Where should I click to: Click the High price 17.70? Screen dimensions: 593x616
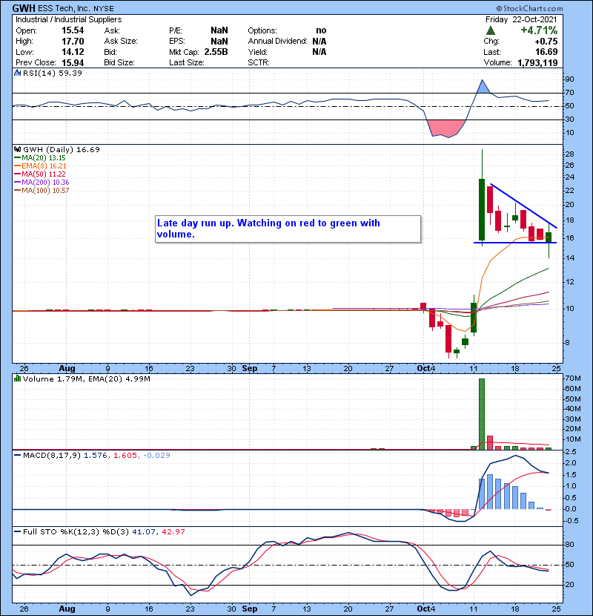pyautogui.click(x=73, y=42)
